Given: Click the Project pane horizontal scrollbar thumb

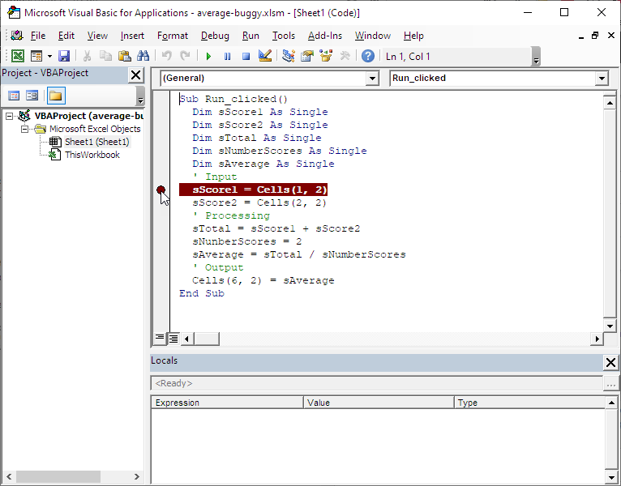Looking at the screenshot, I should pos(58,476).
